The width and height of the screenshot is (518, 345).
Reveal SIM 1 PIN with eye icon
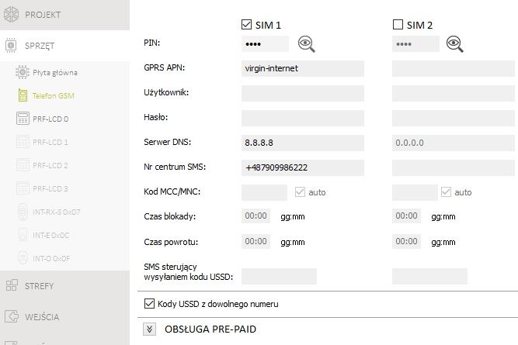click(307, 44)
